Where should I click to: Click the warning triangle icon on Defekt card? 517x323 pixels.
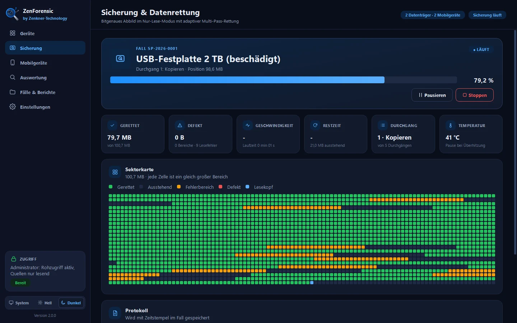pyautogui.click(x=180, y=125)
